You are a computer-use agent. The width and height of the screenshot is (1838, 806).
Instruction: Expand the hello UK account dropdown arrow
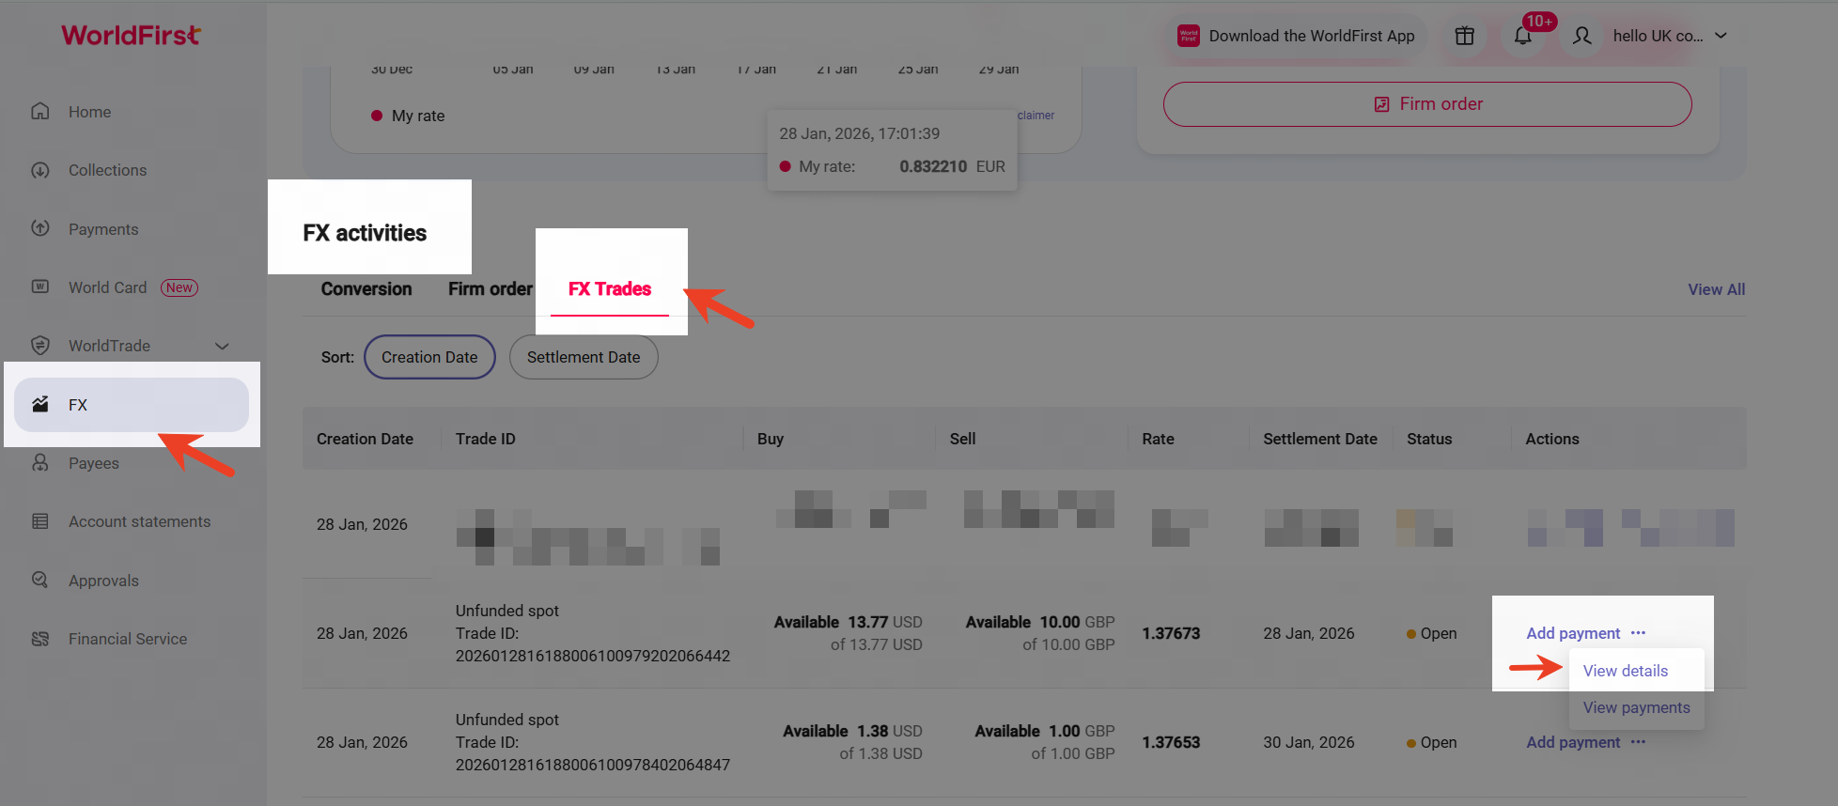(1721, 36)
